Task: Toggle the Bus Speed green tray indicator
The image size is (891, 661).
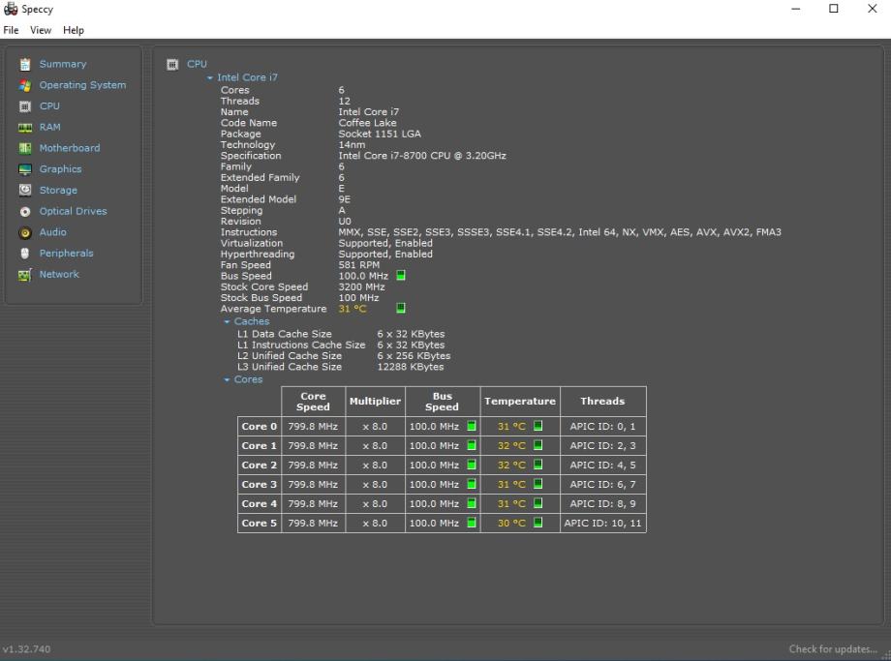Action: 401,276
